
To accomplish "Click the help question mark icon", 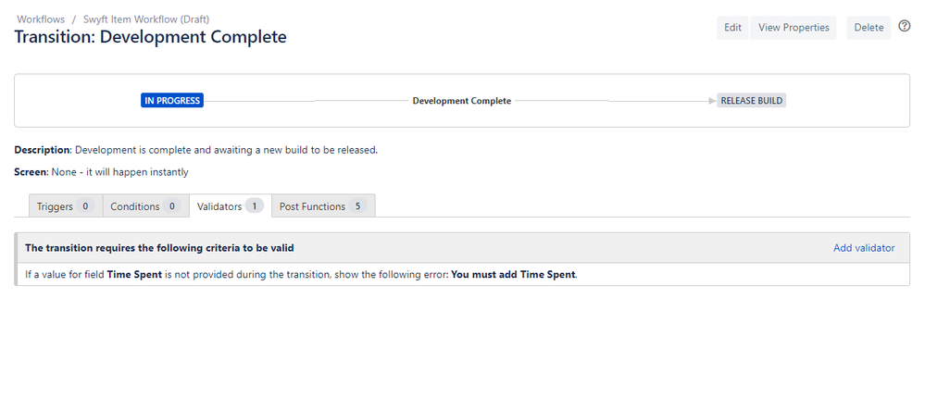I will [x=905, y=27].
